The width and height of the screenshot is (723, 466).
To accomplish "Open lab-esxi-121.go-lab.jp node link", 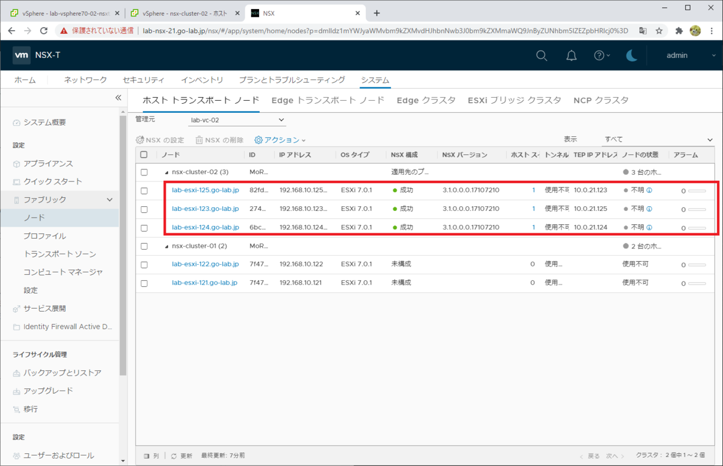I will (204, 283).
